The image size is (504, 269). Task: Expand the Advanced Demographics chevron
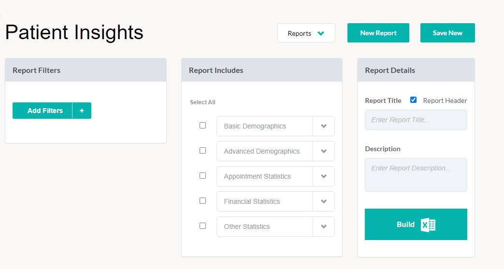point(324,151)
